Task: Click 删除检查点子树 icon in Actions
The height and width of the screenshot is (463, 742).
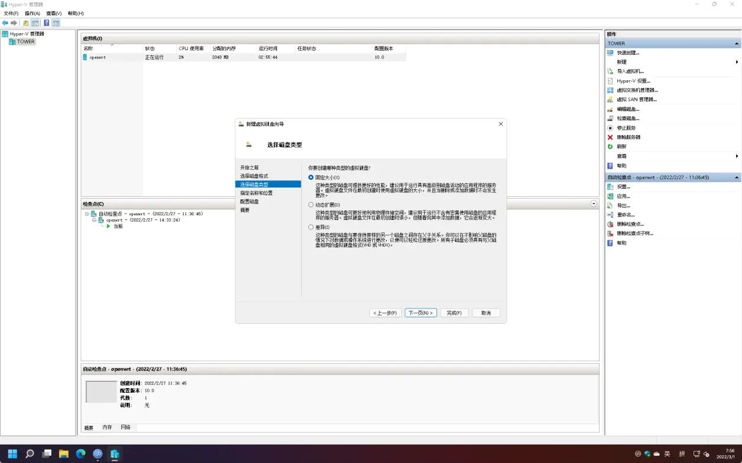Action: tap(610, 234)
